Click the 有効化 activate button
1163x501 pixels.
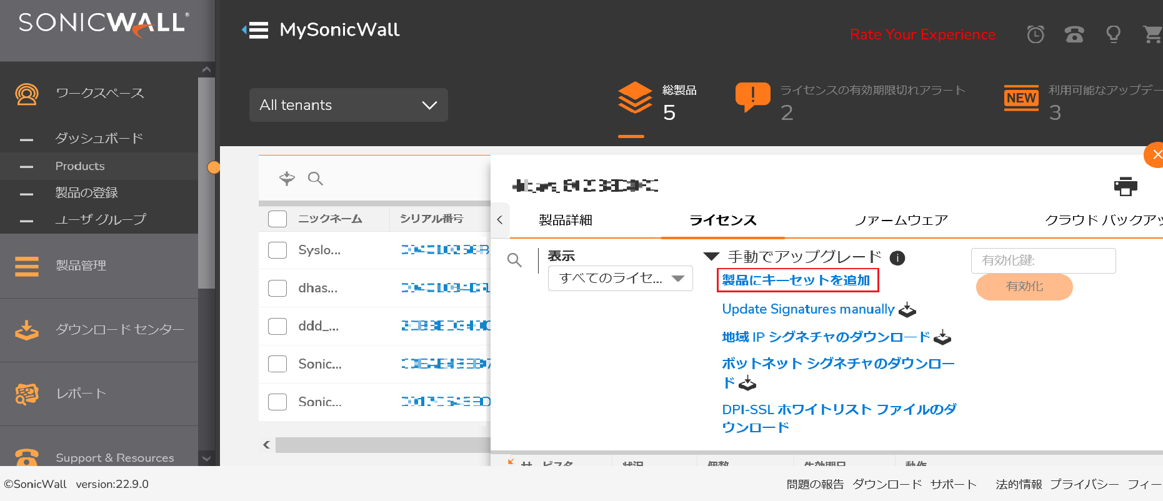tap(1024, 286)
